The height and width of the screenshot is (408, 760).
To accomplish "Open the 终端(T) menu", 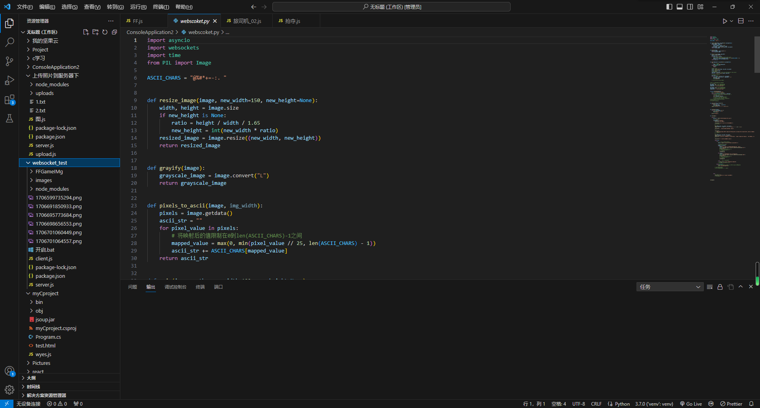I will point(161,7).
